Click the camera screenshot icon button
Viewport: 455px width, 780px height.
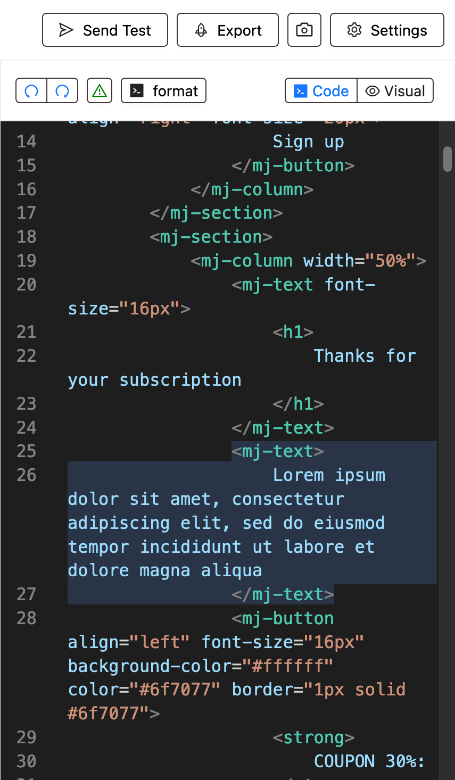click(x=304, y=30)
